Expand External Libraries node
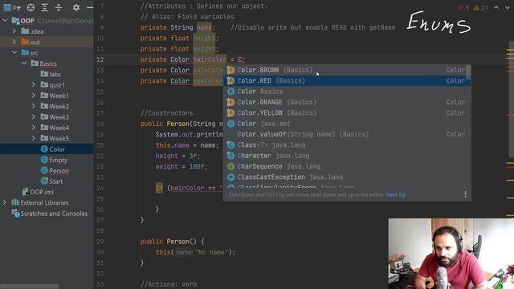 point(5,203)
